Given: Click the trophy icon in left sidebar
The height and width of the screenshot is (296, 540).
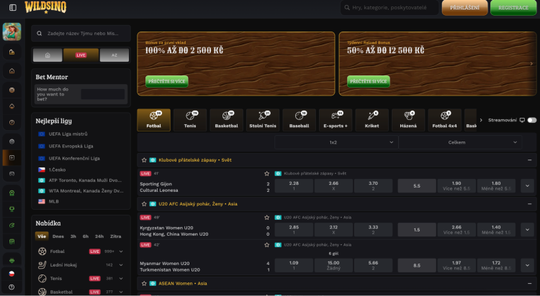Looking at the screenshot, I should click(x=12, y=209).
